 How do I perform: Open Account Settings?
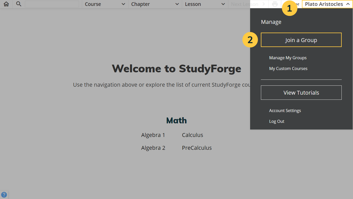point(285,111)
